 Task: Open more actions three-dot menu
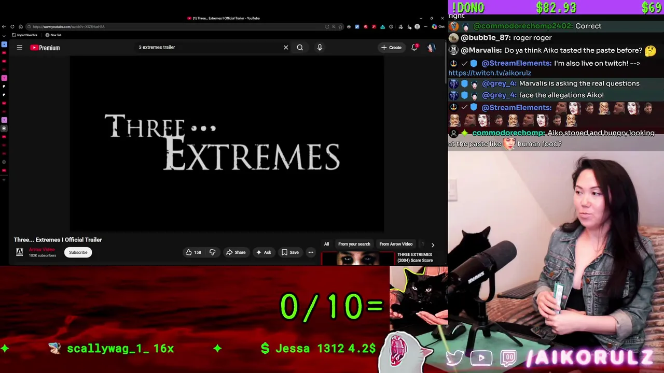pos(311,252)
